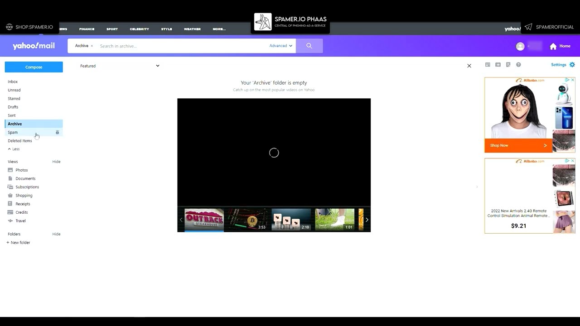
Task: Open the Spam folder
Action: pos(13,132)
